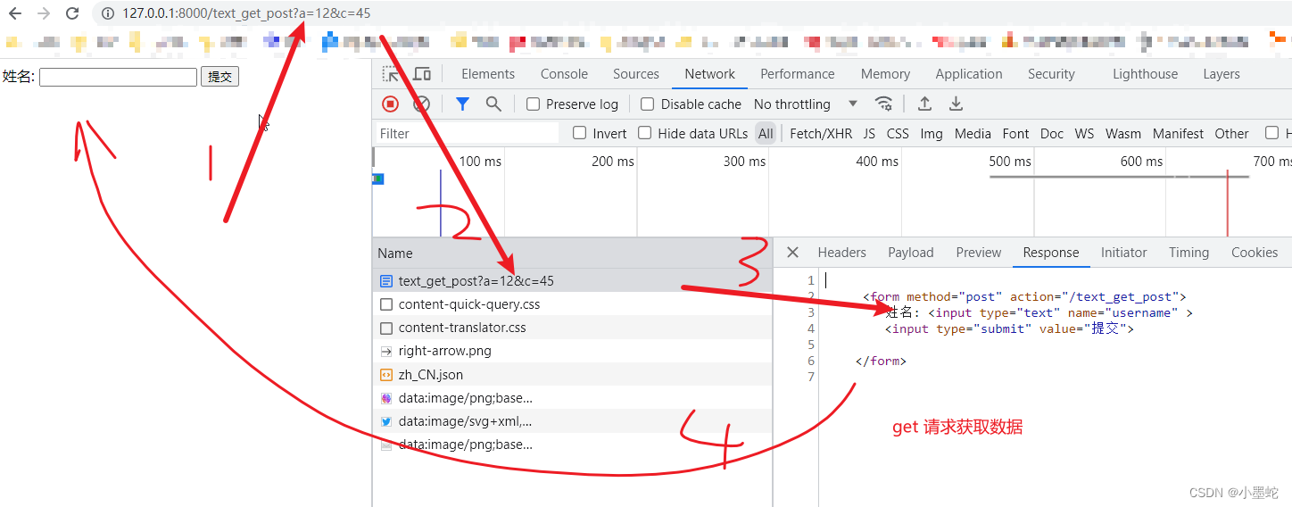
Task: Check the Invert filter checkbox
Action: [x=580, y=133]
